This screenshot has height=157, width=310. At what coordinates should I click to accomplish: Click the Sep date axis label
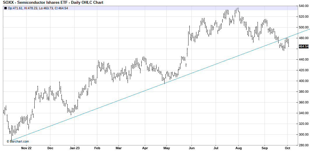click(265, 148)
